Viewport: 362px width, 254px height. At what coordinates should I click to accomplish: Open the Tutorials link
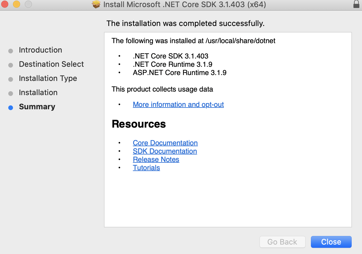[x=146, y=168]
